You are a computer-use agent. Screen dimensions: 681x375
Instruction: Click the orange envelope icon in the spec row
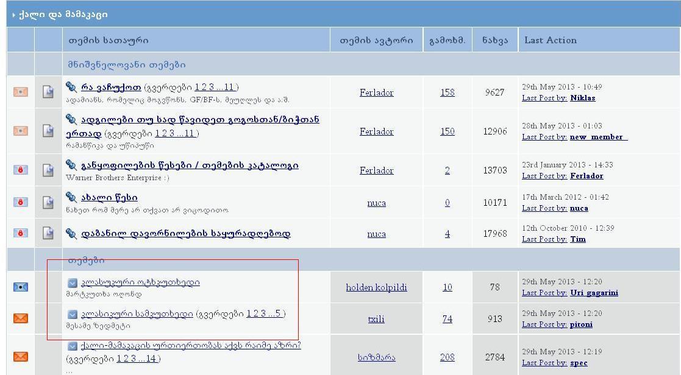point(20,357)
